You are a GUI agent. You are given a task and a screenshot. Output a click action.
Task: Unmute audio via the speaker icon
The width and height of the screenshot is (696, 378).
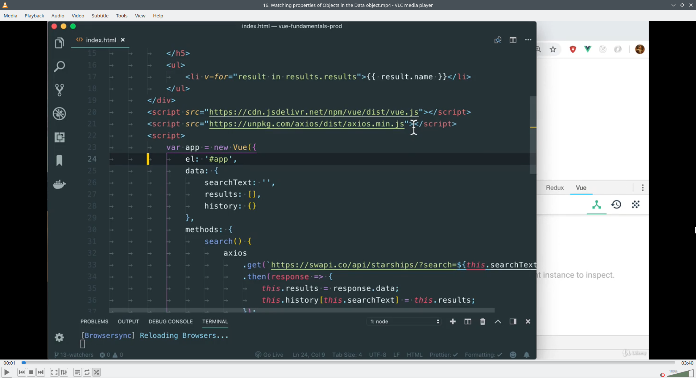tap(662, 375)
